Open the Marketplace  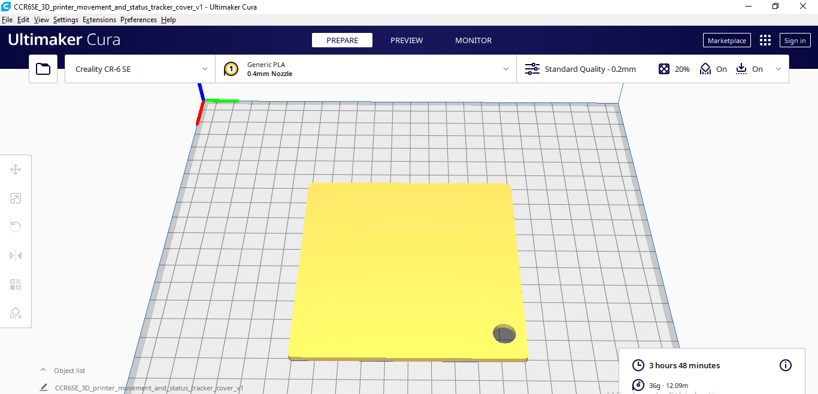(726, 40)
